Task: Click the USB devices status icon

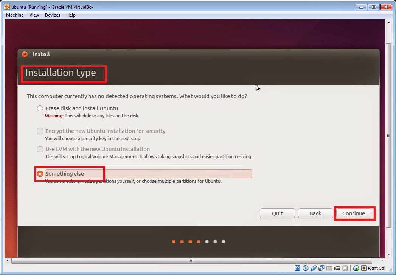Action: coord(314,268)
